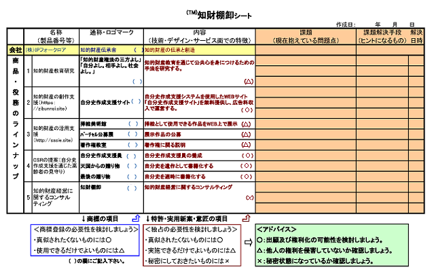Viewport: 432px width, 274px height.
Task: Click the blue parentheses beside 最後の贈り物
Action: (132, 177)
